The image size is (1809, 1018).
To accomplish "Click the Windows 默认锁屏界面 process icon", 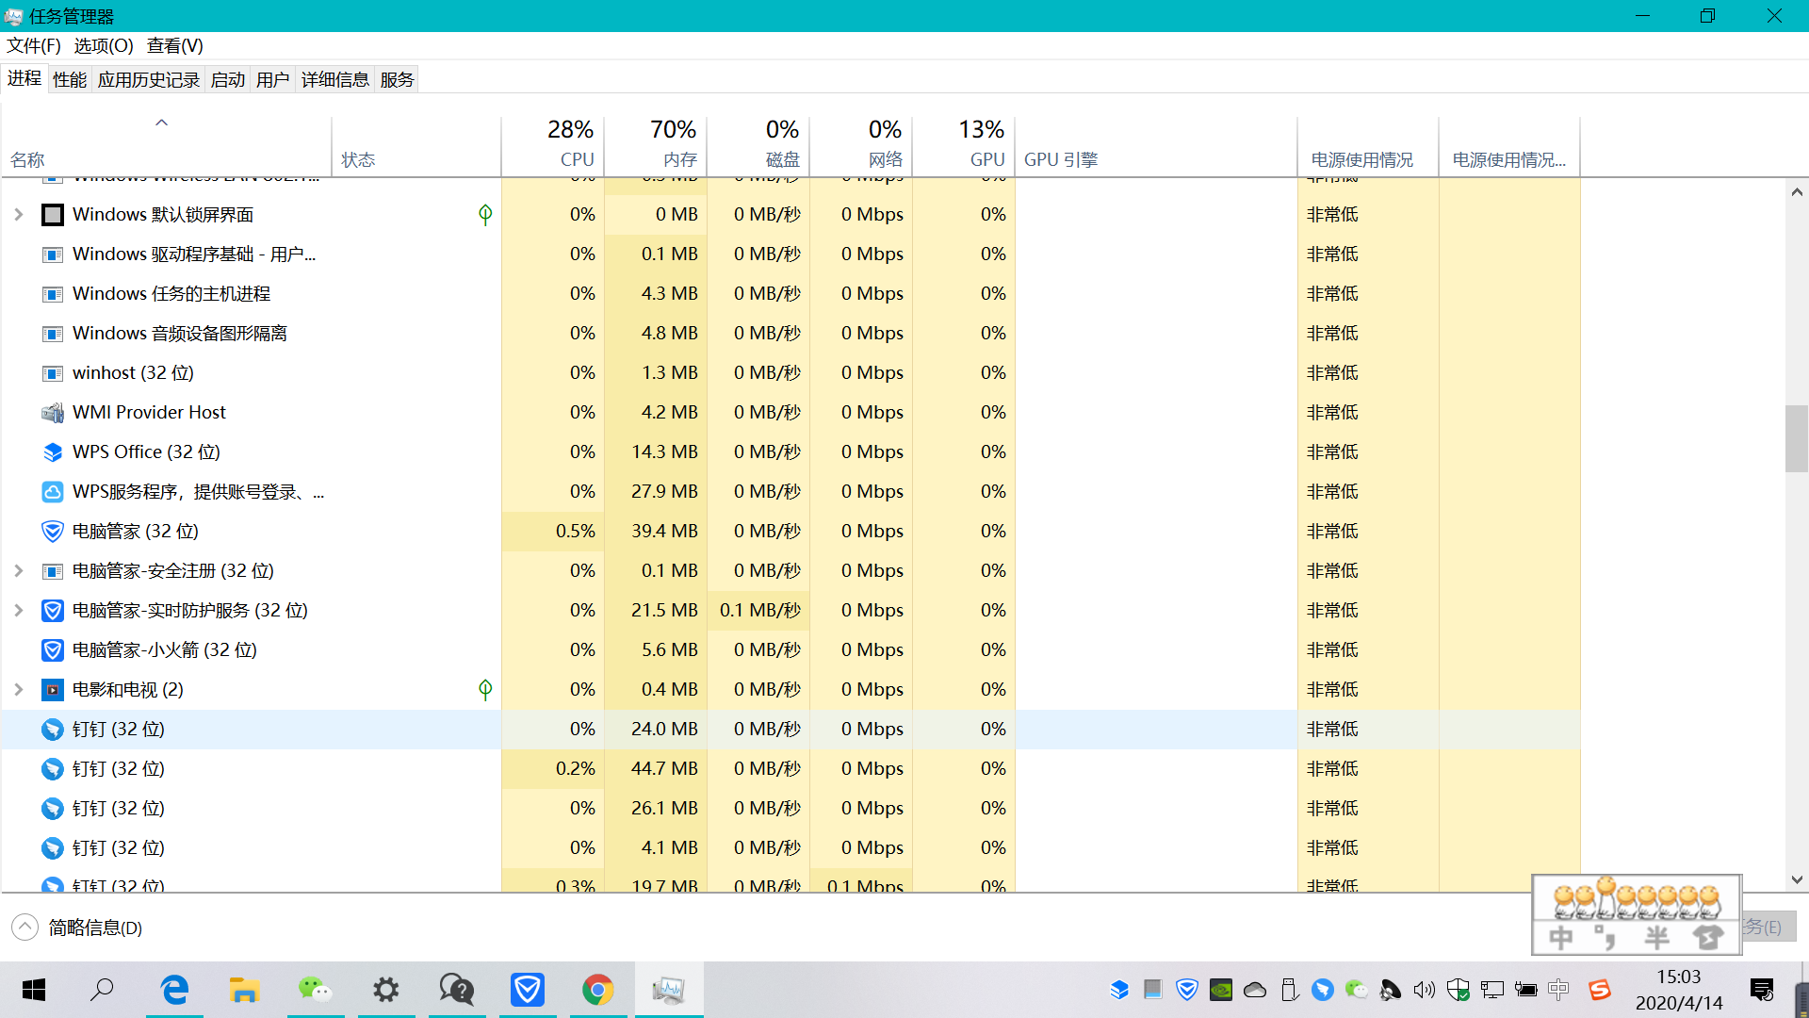I will pyautogui.click(x=53, y=215).
